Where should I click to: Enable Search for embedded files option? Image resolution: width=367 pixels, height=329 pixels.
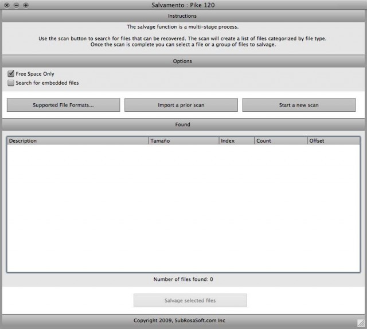pos(11,83)
